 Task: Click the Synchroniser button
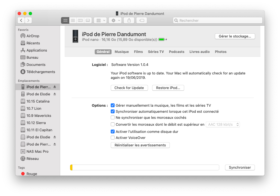(x=240, y=167)
